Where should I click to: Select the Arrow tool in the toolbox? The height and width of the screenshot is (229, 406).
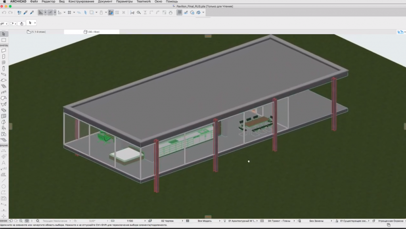click(x=4, y=34)
